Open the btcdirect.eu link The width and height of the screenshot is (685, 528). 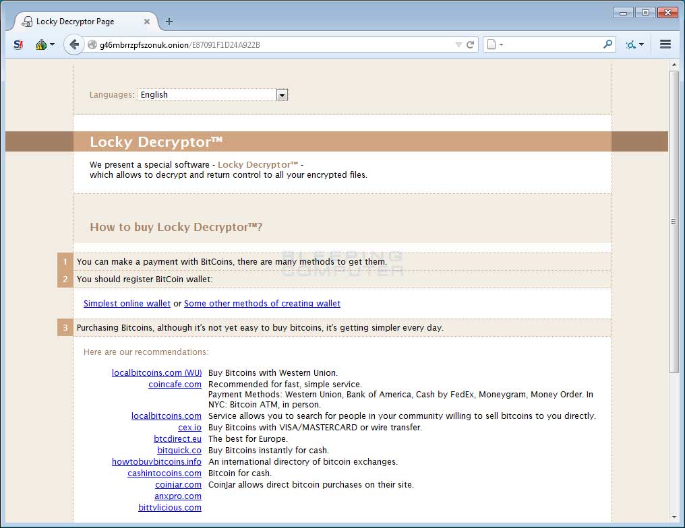coord(177,438)
